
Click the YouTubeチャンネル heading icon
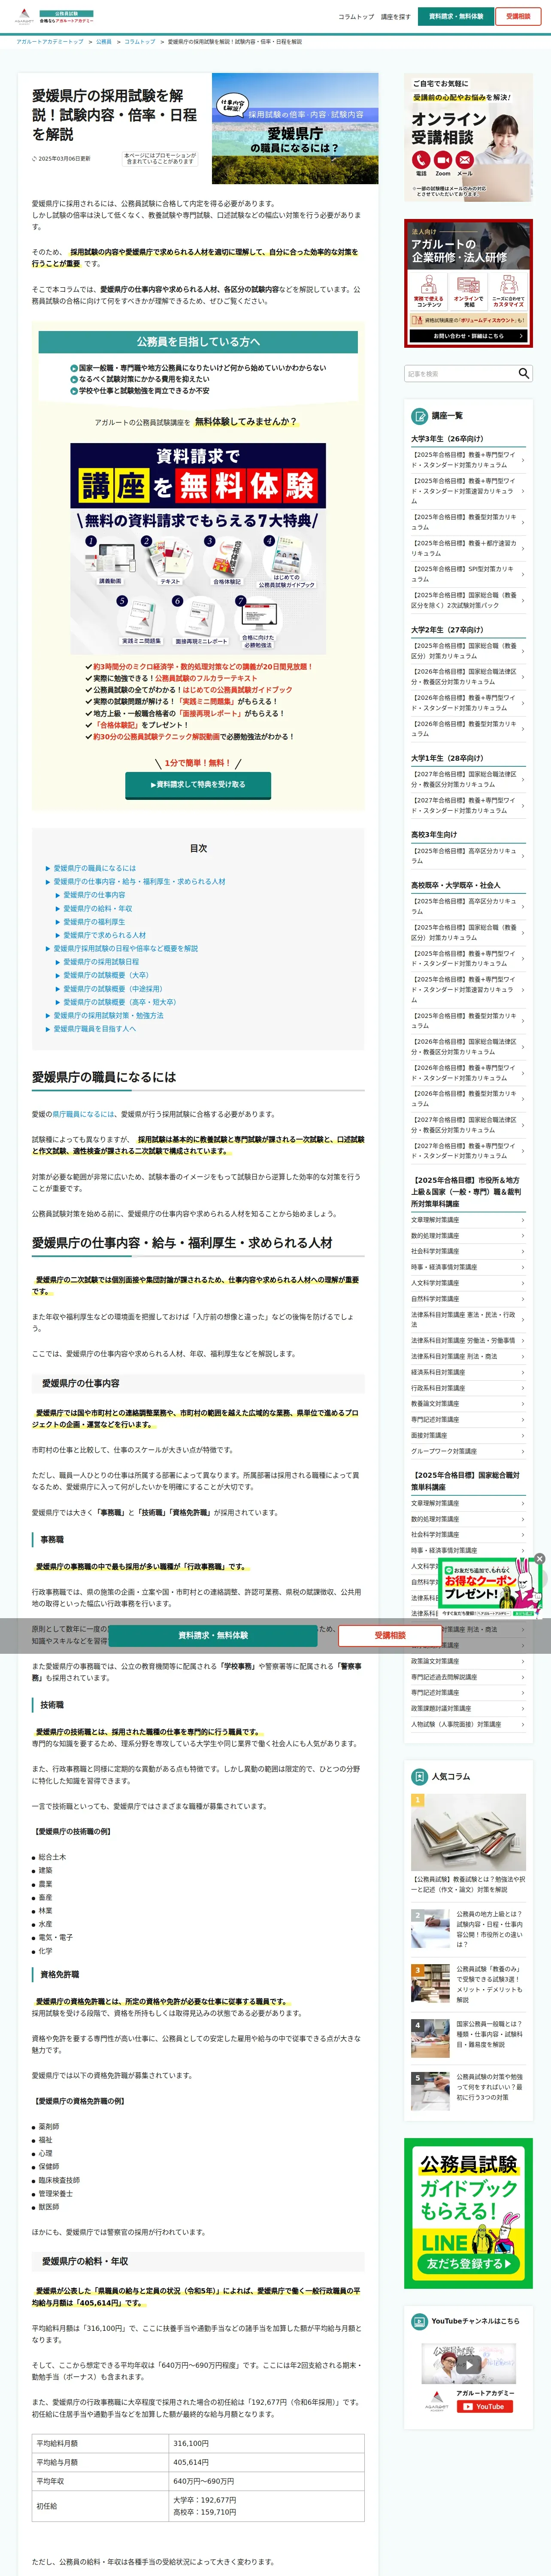click(x=420, y=2321)
